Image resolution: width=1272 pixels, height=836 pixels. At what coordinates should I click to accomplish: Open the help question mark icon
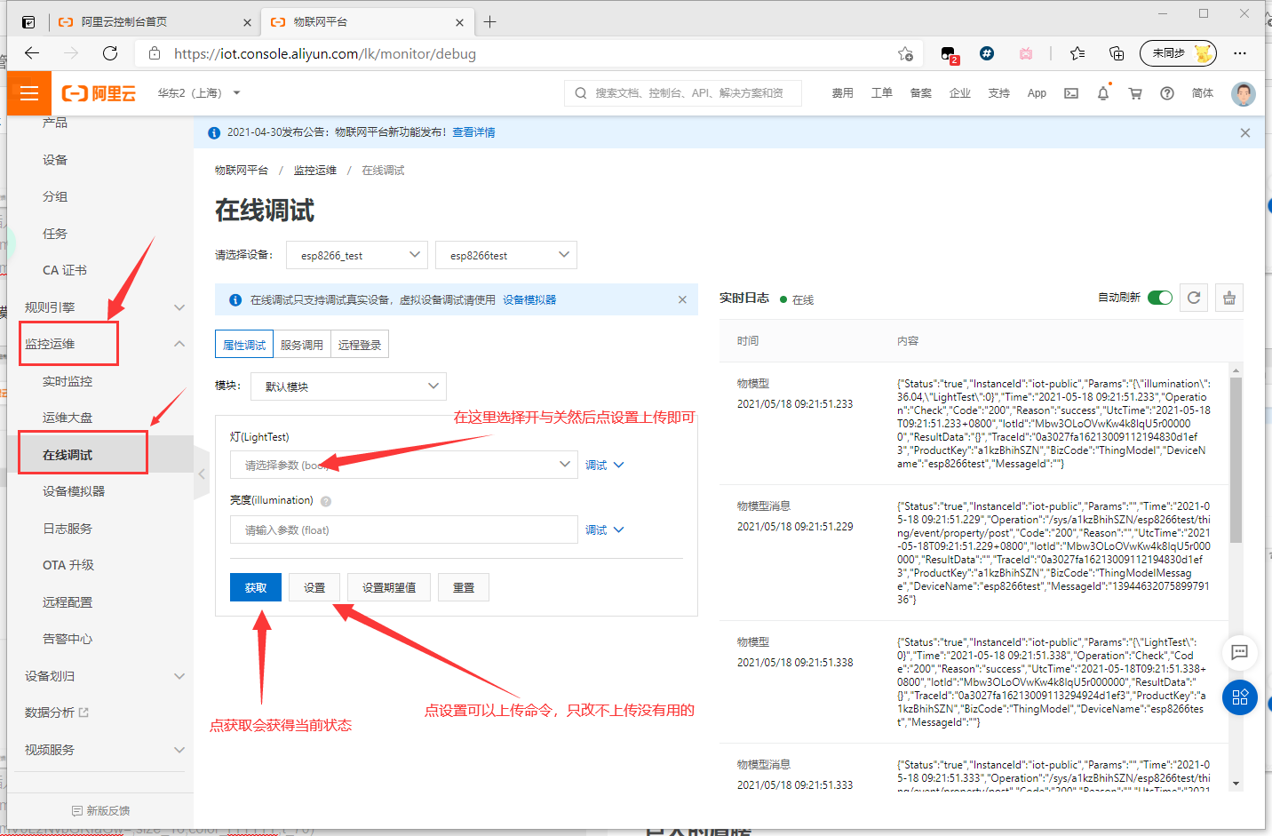pos(1167,93)
